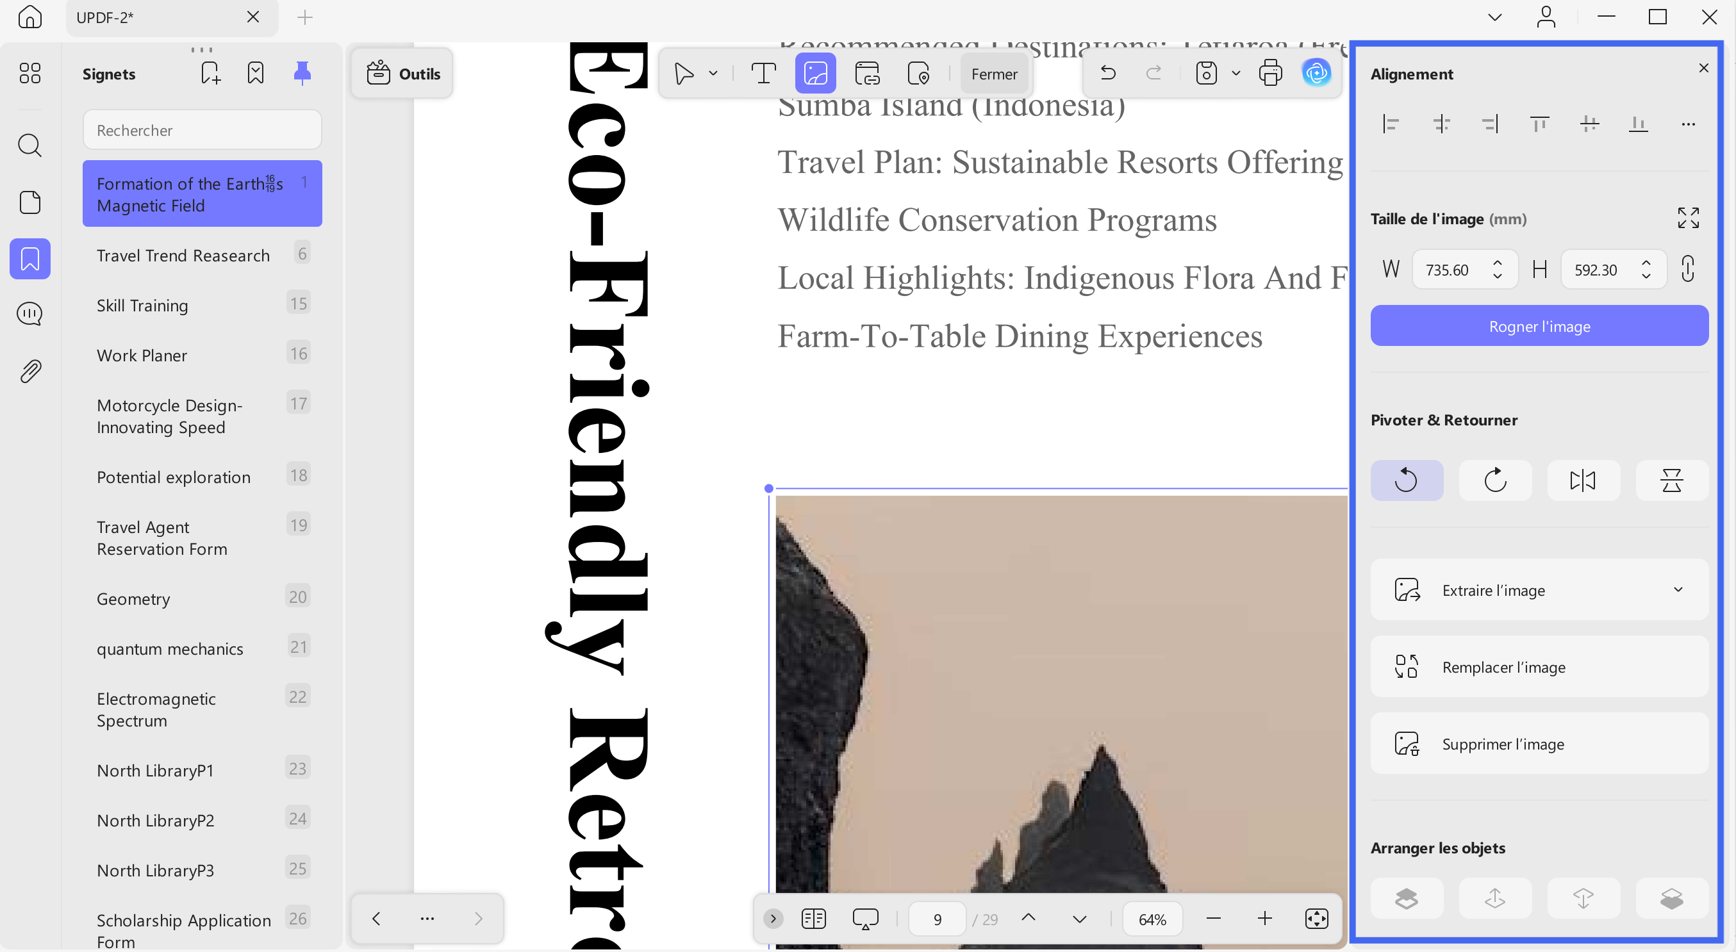Open the thumbnails grid panel
The width and height of the screenshot is (1736, 952).
click(x=29, y=73)
